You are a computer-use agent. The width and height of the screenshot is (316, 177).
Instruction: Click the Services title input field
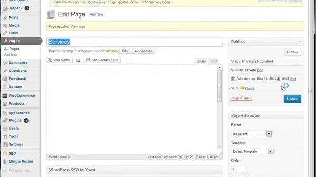tap(135, 42)
